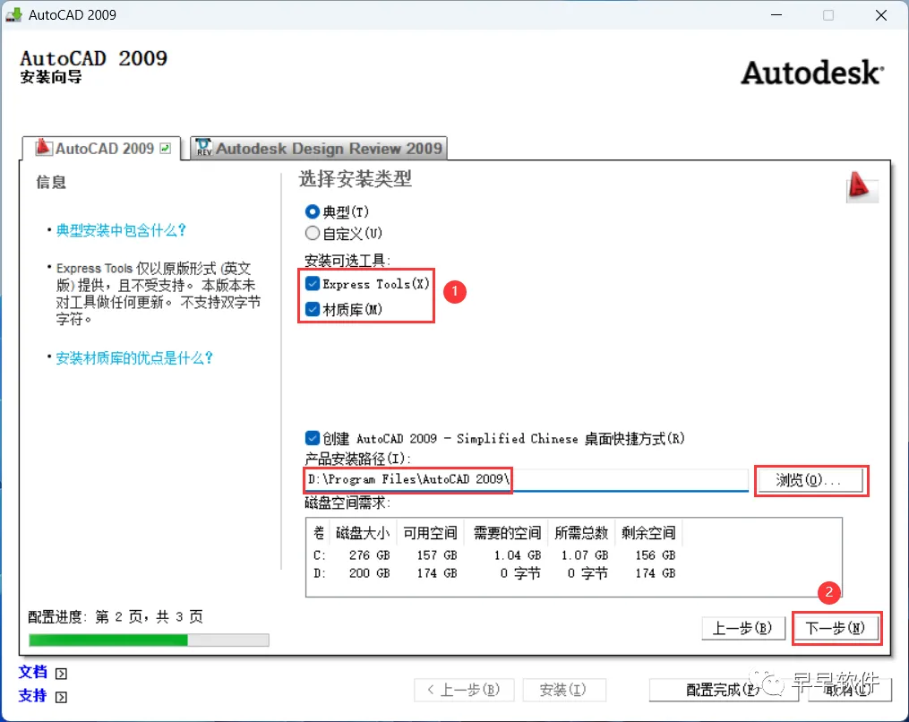Open the 安装材质库的优点是什么? link
Screen dimensions: 909x722
coord(134,357)
